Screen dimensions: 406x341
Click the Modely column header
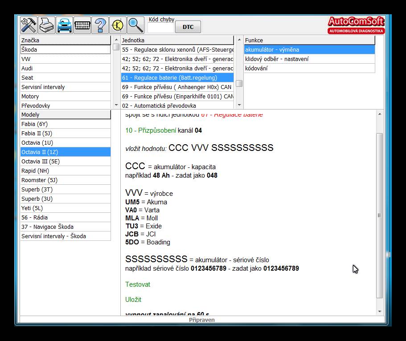click(66, 114)
